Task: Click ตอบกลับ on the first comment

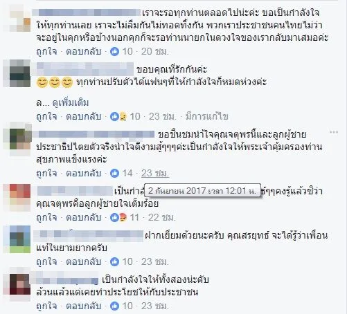Action: click(x=84, y=51)
